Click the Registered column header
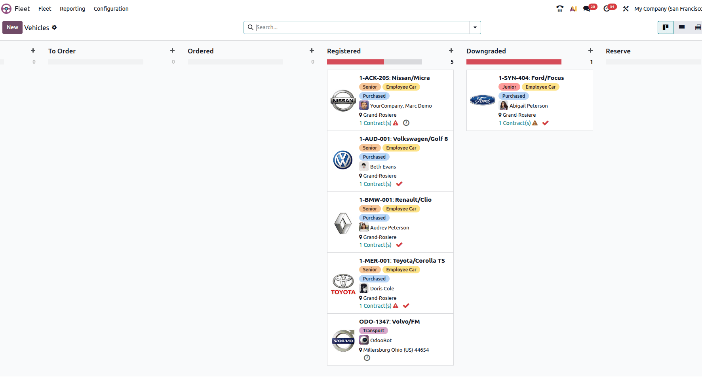The image size is (702, 377). [344, 51]
